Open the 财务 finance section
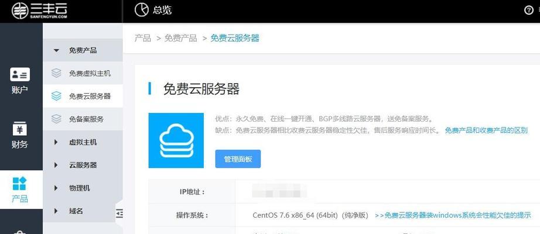Image resolution: width=540 pixels, height=234 pixels. [20, 135]
